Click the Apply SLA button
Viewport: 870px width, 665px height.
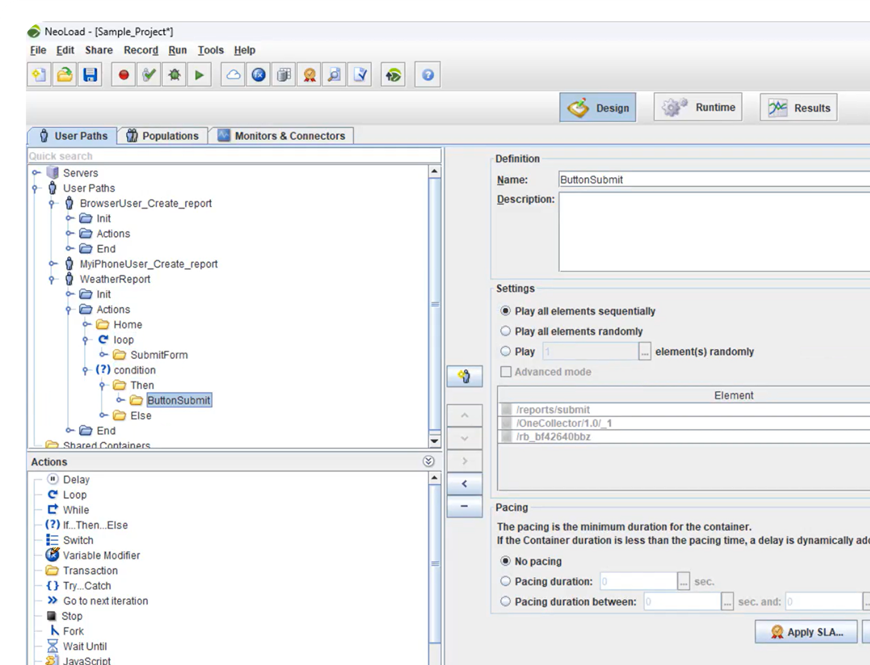coord(806,632)
